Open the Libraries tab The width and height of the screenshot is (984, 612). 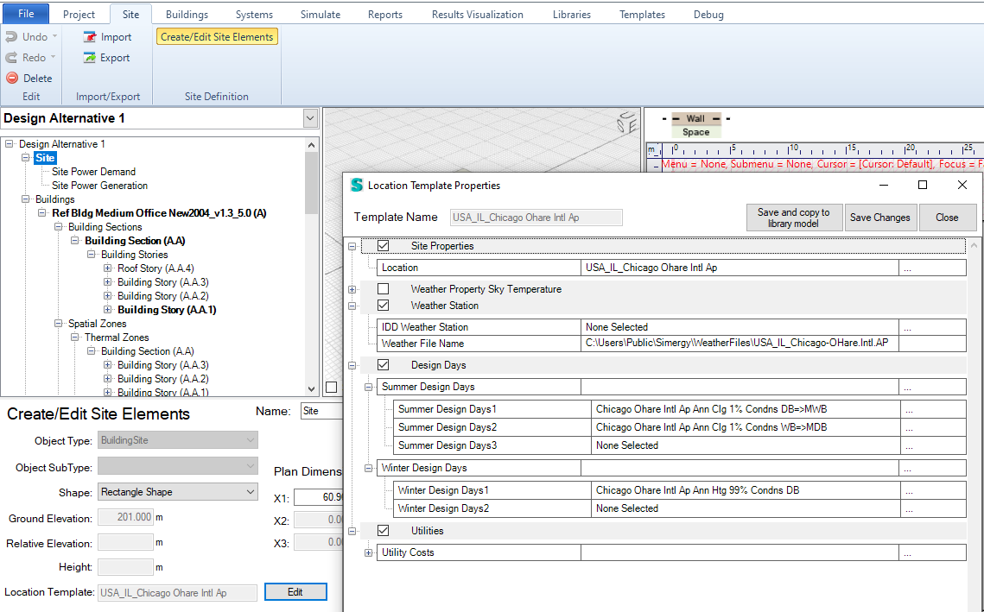click(x=572, y=15)
